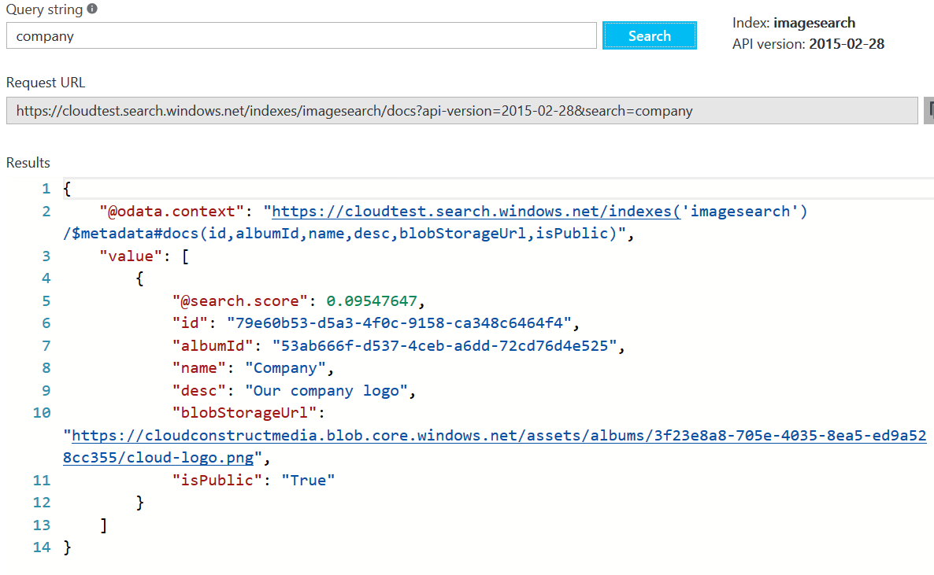Focus the Query string input containing 'company'
Image resolution: width=934 pixels, height=575 pixels.
[x=301, y=36]
